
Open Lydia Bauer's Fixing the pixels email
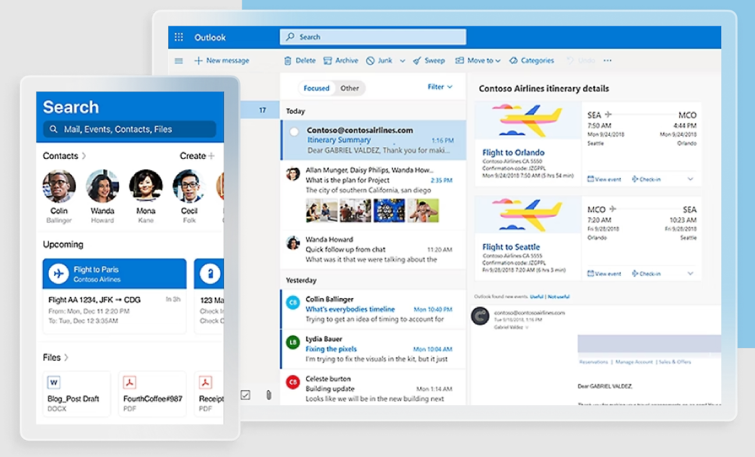point(373,349)
